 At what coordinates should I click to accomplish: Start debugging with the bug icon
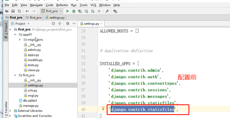[74, 11]
